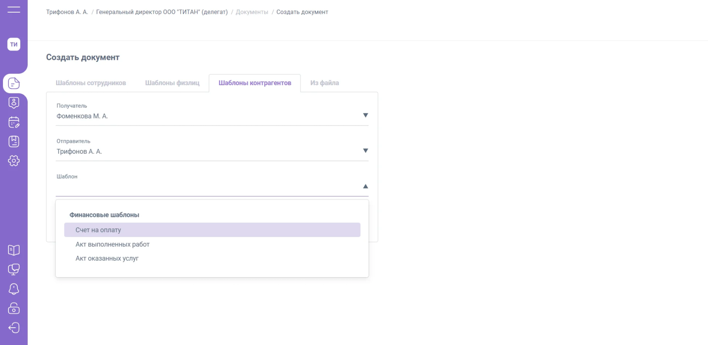Click the lock icon in sidebar
The height and width of the screenshot is (345, 708).
click(x=14, y=308)
